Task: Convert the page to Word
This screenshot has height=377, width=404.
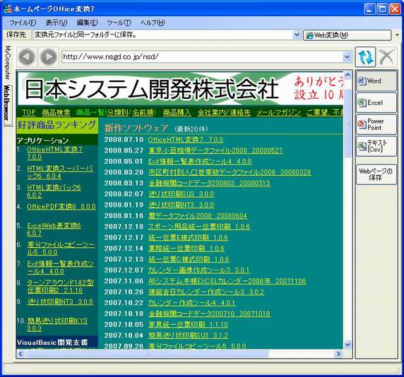Action: tap(376, 81)
